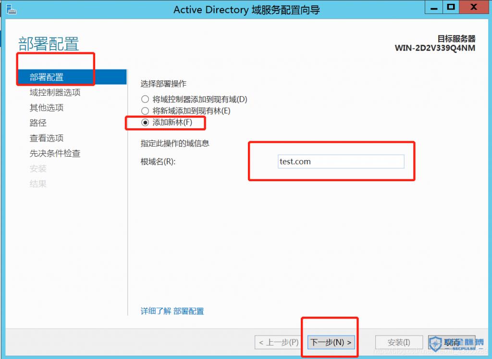Go to 路径 step in sidebar

coord(38,123)
